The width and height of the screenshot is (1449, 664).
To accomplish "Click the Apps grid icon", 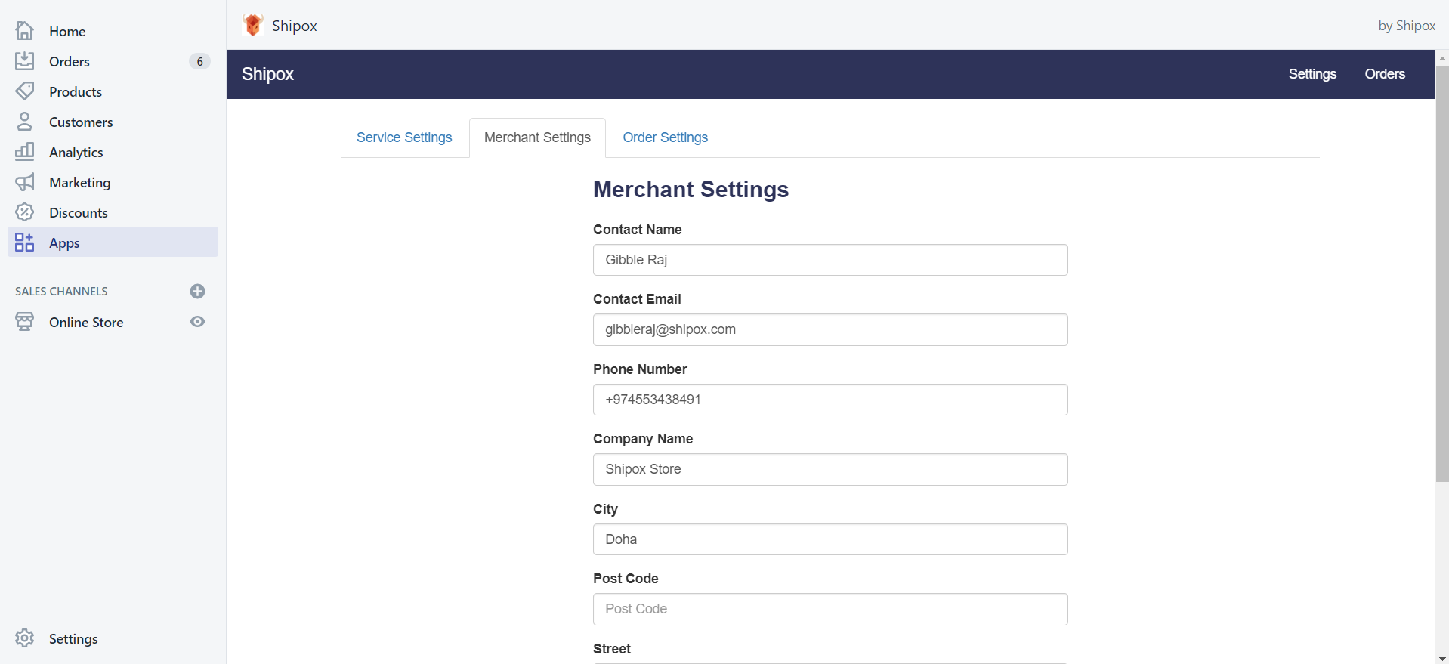I will (24, 242).
